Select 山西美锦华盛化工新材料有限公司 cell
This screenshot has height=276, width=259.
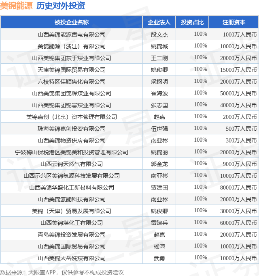72,188
